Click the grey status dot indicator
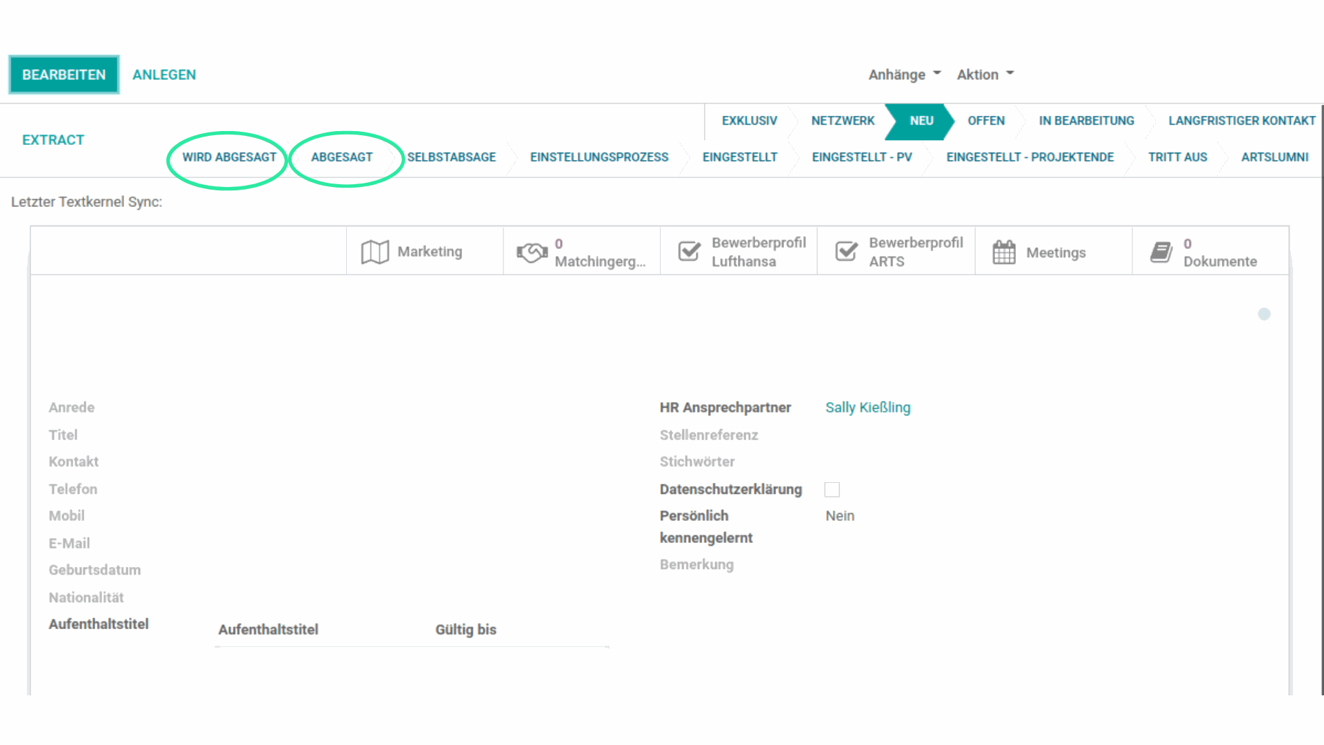The height and width of the screenshot is (745, 1324). 1264,314
